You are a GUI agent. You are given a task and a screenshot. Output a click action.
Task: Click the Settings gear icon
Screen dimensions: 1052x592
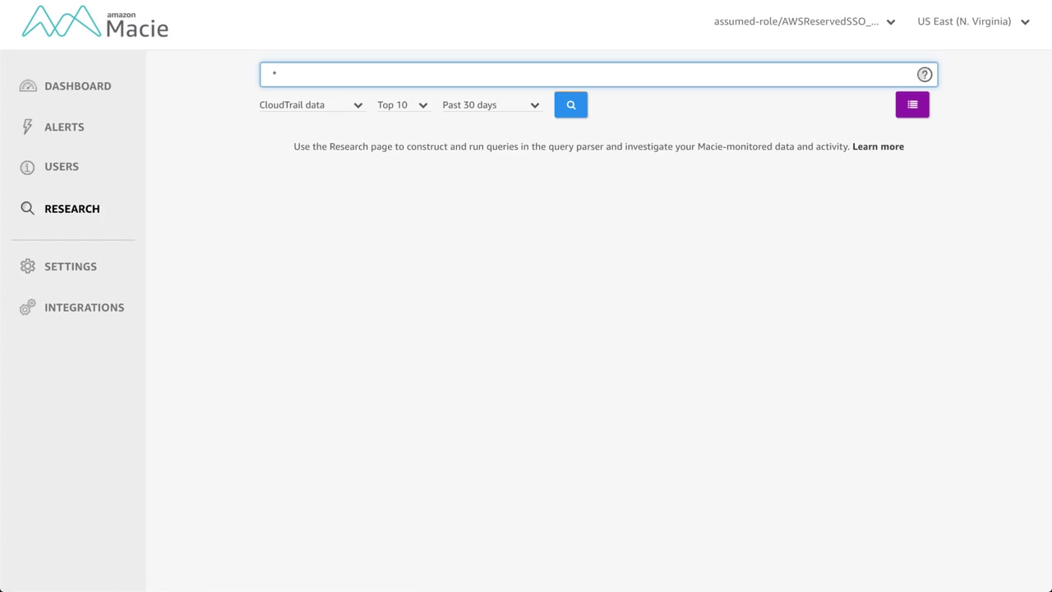(x=28, y=266)
